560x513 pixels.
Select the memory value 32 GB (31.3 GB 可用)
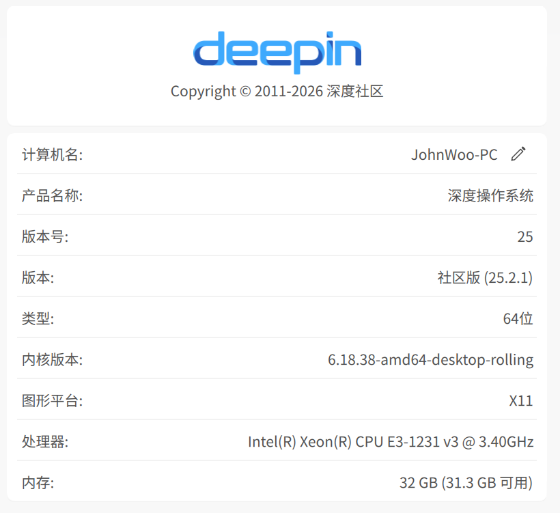[466, 483]
